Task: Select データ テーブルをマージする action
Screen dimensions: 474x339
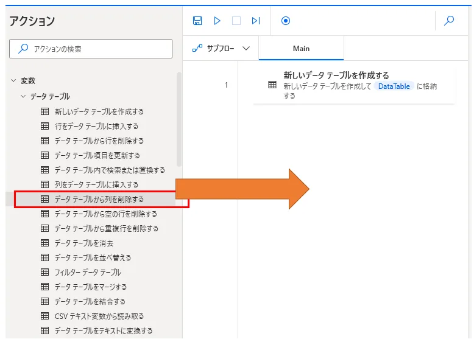Action: [90, 287]
